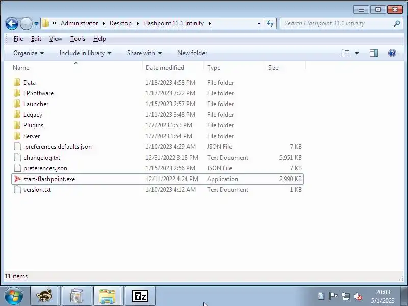Open the View menu
Image resolution: width=408 pixels, height=306 pixels.
pos(56,39)
